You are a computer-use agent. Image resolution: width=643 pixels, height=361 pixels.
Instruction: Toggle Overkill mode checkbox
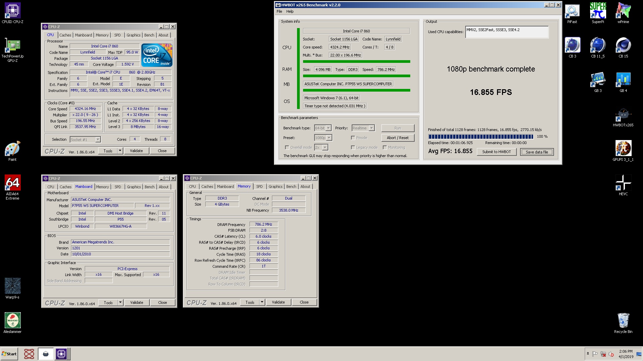point(287,147)
